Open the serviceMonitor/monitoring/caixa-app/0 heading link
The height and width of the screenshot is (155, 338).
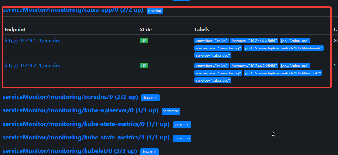(73, 10)
